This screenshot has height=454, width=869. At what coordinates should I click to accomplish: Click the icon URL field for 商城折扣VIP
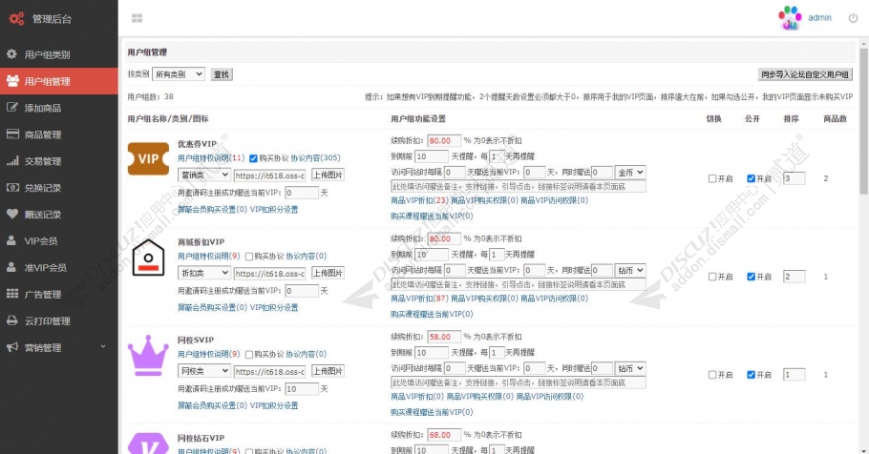coord(269,274)
